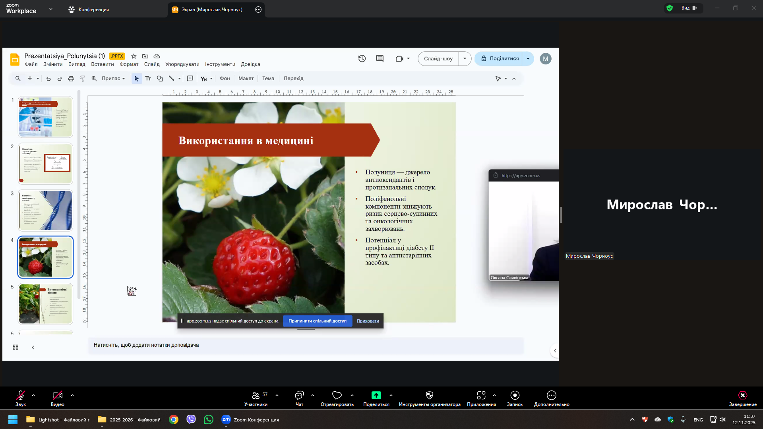Turn on camera with the Видео button

pyautogui.click(x=58, y=396)
